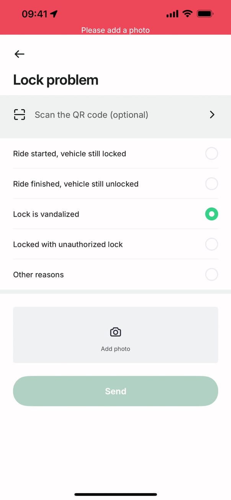This screenshot has width=231, height=500.
Task: Tap the cellular signal bars icon
Action: (172, 14)
